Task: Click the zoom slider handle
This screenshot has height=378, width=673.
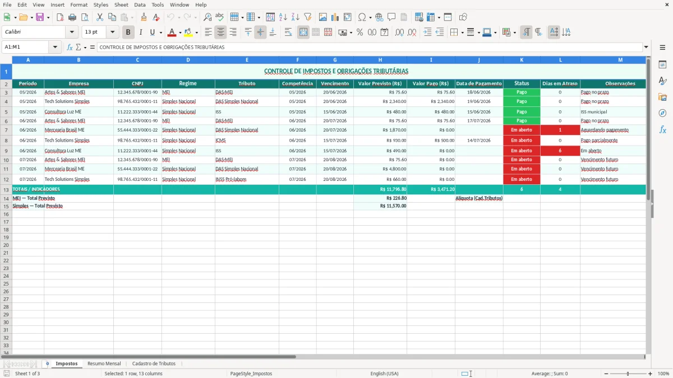Action: [x=628, y=374]
